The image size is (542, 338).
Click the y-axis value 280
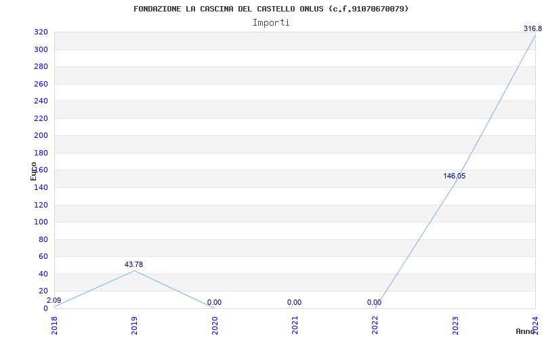click(x=41, y=67)
